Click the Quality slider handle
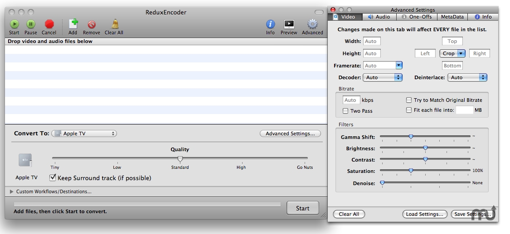Screen dimensions: 510x234 [180, 159]
